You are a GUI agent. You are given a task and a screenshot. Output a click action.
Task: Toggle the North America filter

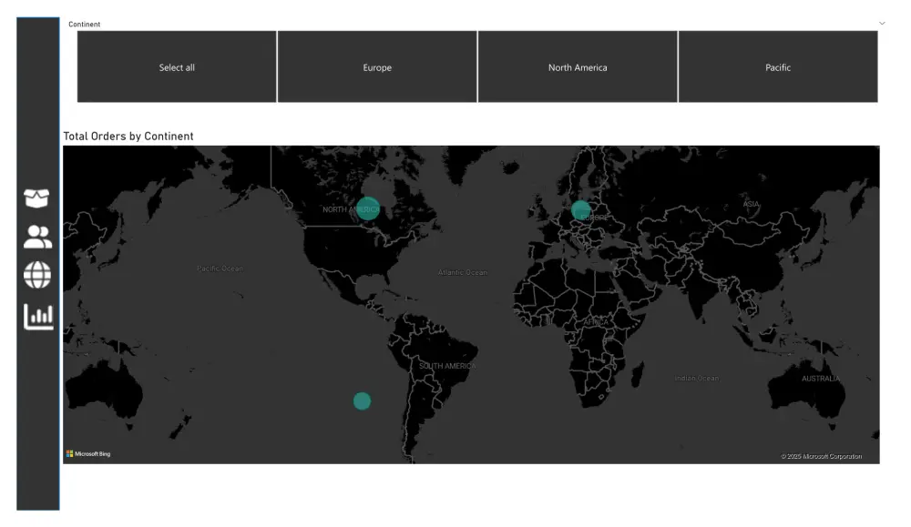pyautogui.click(x=578, y=66)
